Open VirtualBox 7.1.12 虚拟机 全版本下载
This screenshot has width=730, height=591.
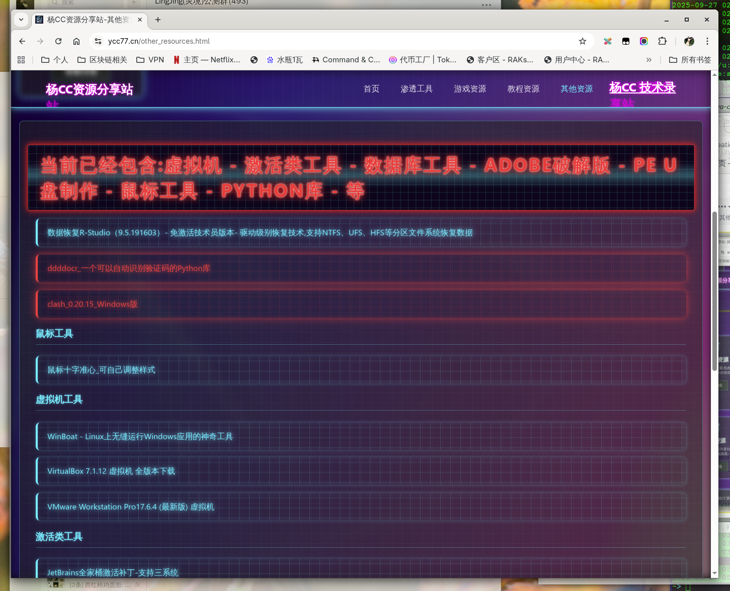click(x=361, y=471)
